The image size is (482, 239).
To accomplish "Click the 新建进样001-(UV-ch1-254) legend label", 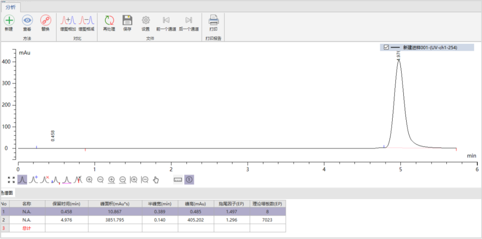I will pos(430,47).
